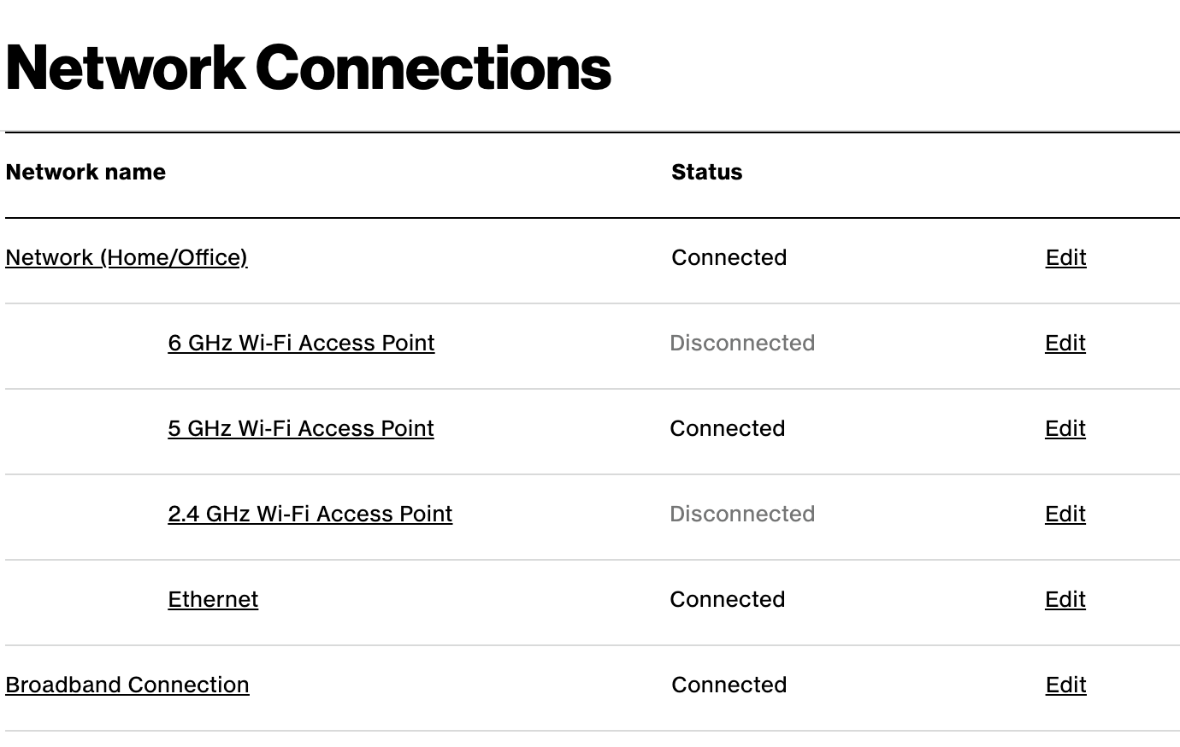Click the 6 GHz Disconnected status text
This screenshot has height=747, width=1180.
742,343
